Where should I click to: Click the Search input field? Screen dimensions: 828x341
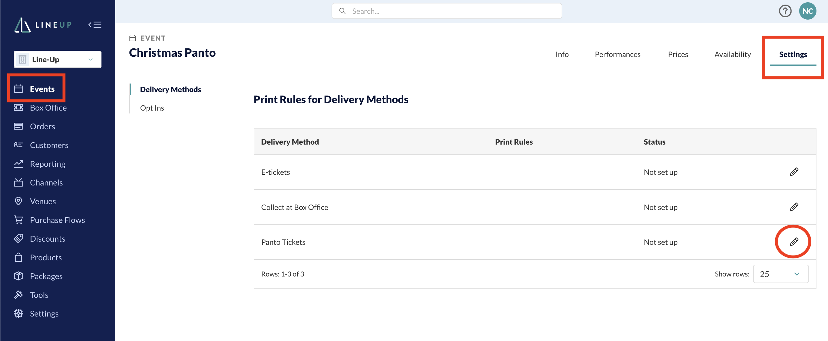tap(447, 11)
